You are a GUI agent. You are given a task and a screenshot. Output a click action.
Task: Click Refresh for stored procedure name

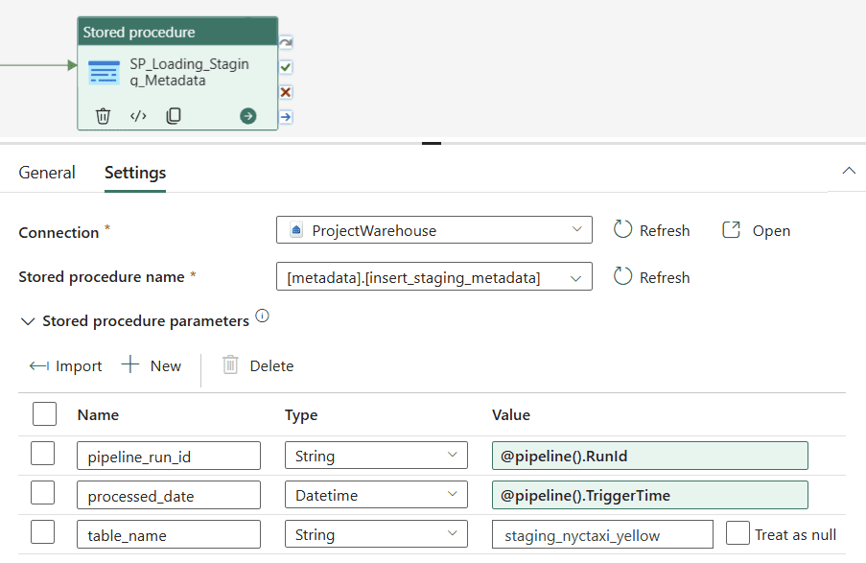tap(652, 277)
